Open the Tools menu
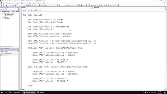The image size is (167, 94). (30, 3)
